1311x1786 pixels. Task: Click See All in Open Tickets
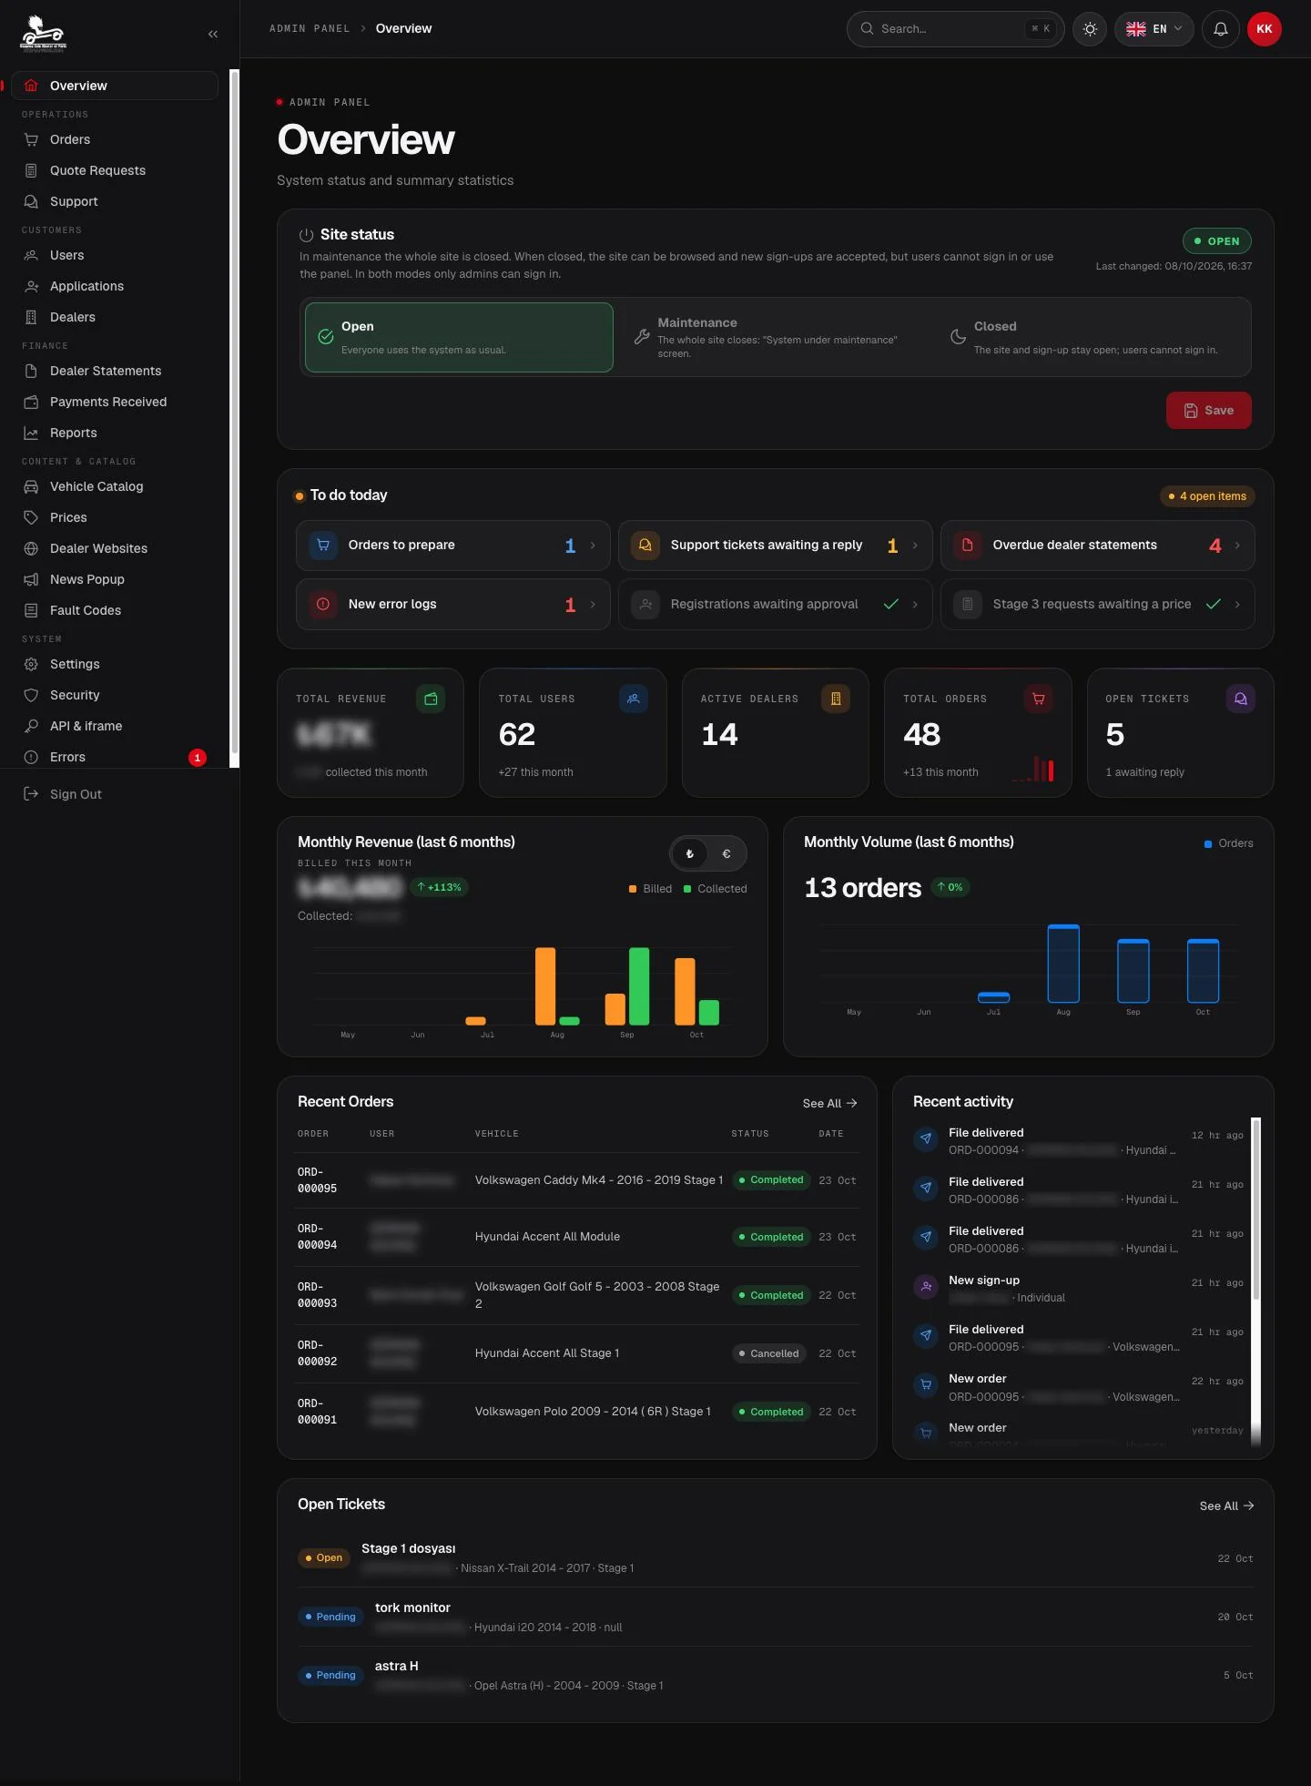(1226, 1505)
